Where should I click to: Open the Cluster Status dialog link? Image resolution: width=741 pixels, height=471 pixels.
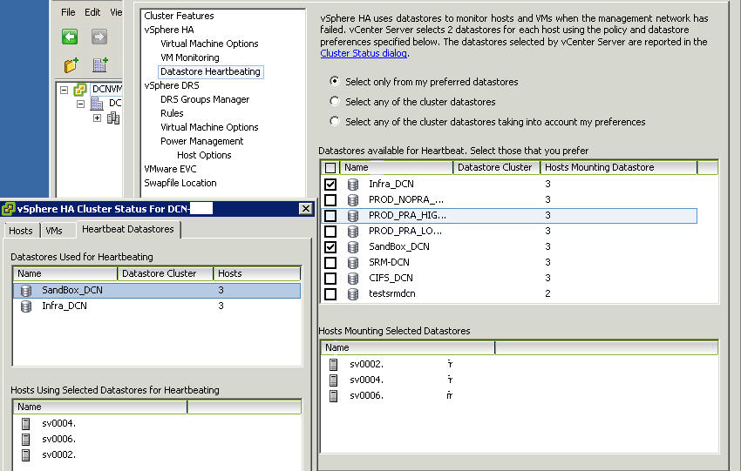pos(364,53)
